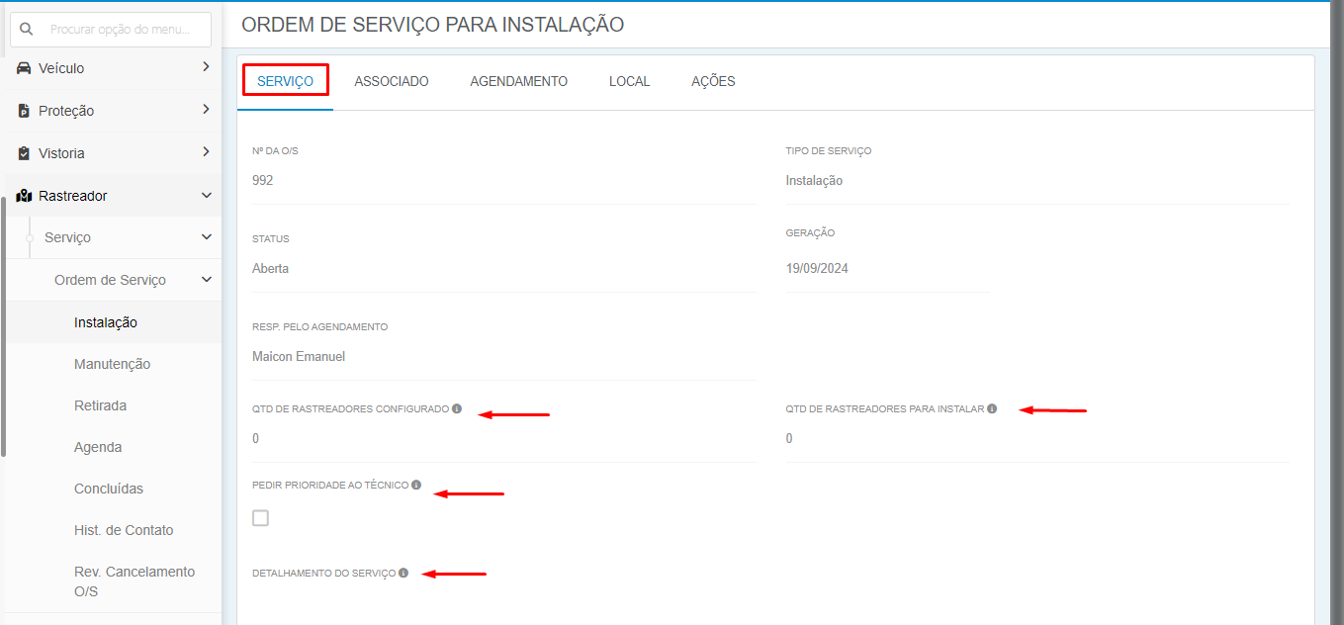This screenshot has height=625, width=1344.
Task: Expand the Vistoria menu chevron
Action: tap(206, 152)
